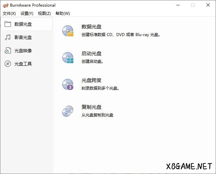This screenshot has height=174, width=216.
Task: Open the 光盘跨度 title link
Action: point(91,80)
